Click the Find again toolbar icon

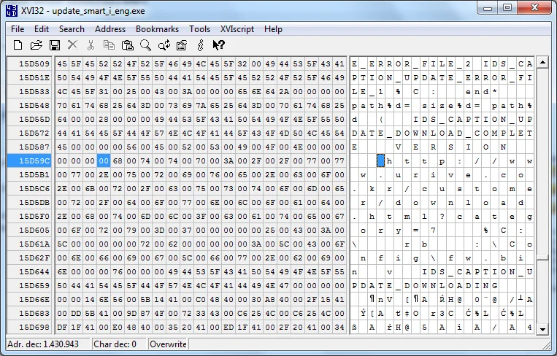pyautogui.click(x=164, y=45)
